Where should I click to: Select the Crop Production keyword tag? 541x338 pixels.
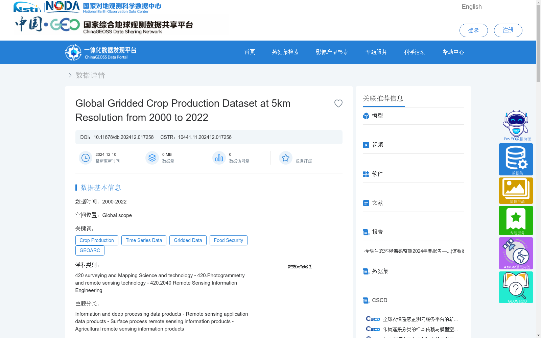coord(97,240)
